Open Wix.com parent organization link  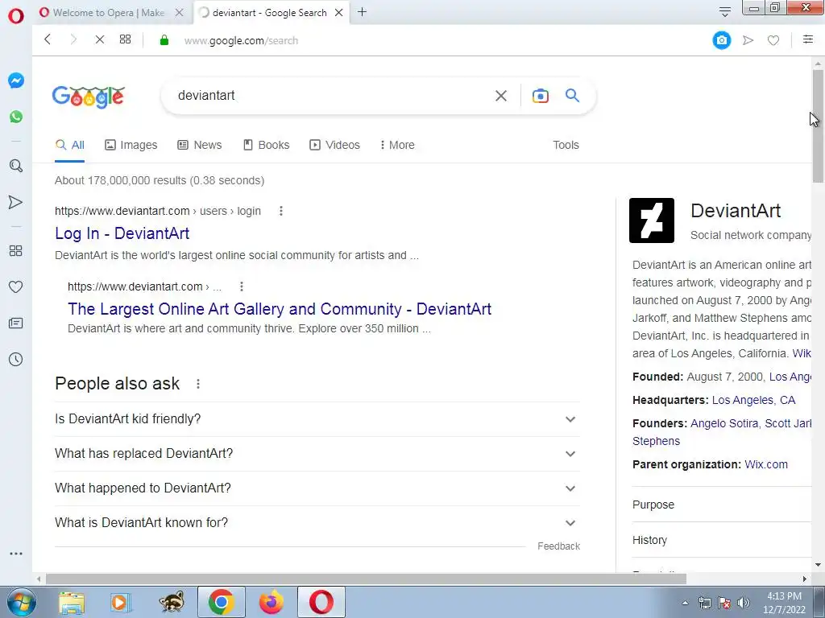pos(766,464)
